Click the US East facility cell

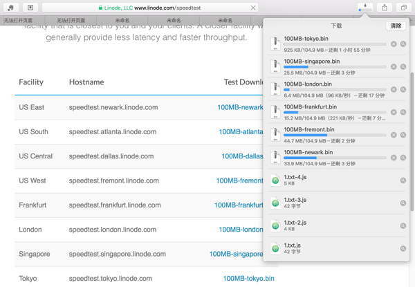[x=32, y=107]
